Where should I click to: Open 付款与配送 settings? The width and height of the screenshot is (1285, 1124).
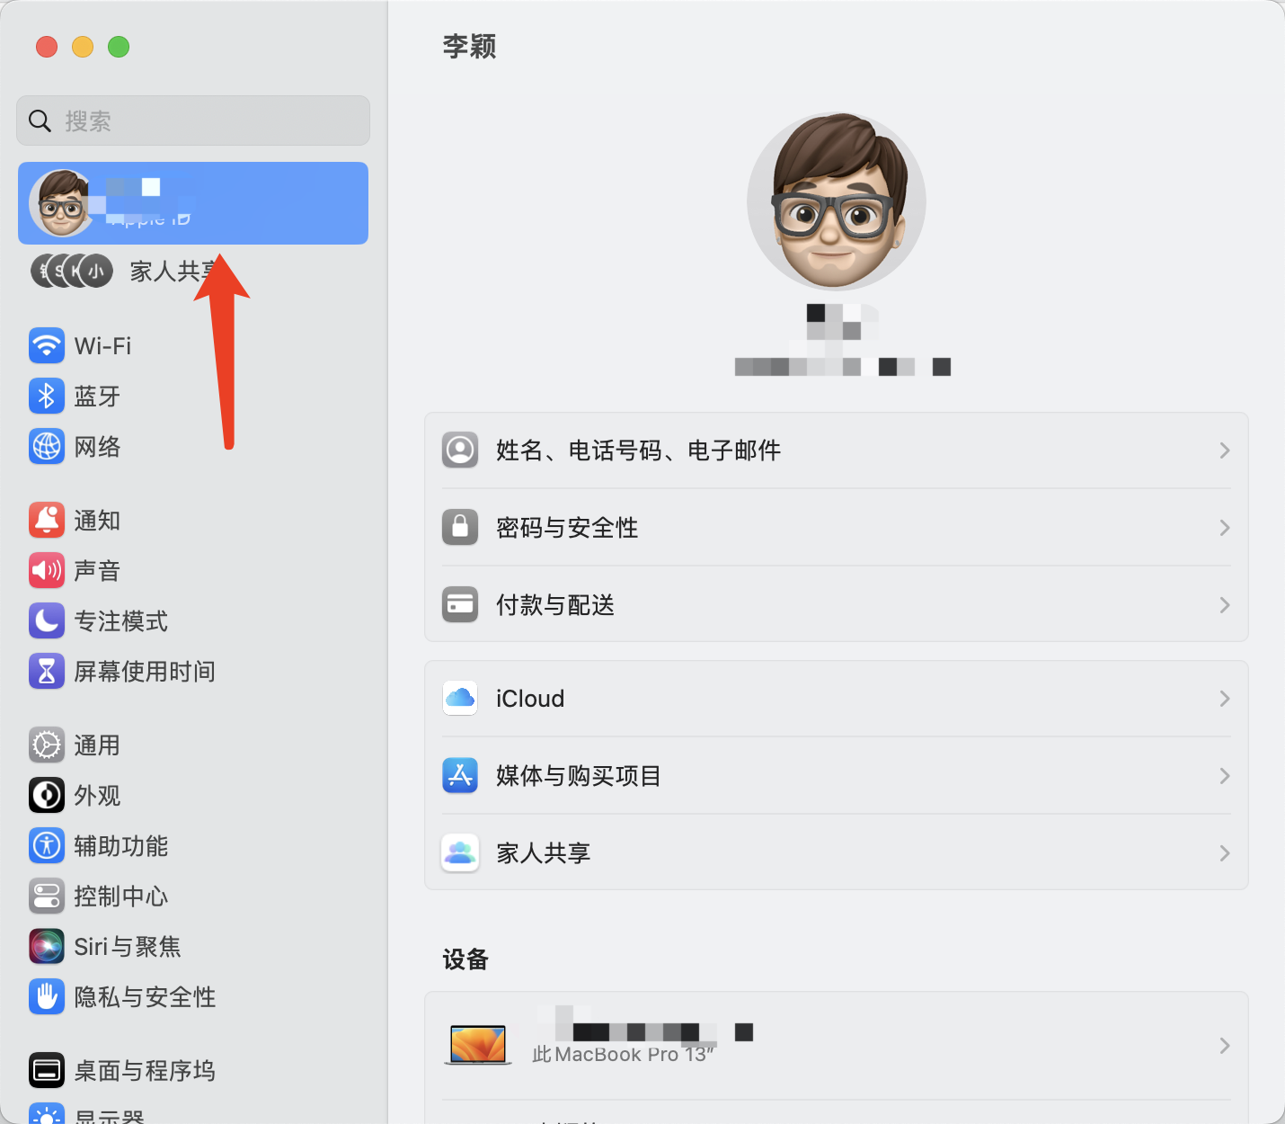pos(836,604)
